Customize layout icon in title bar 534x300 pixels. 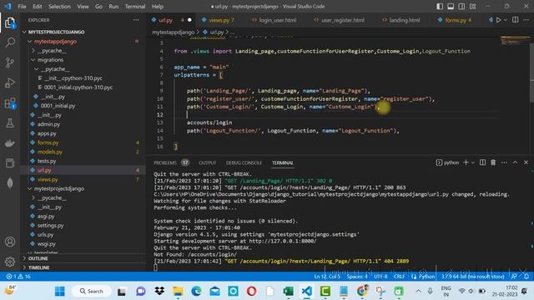coord(472,6)
